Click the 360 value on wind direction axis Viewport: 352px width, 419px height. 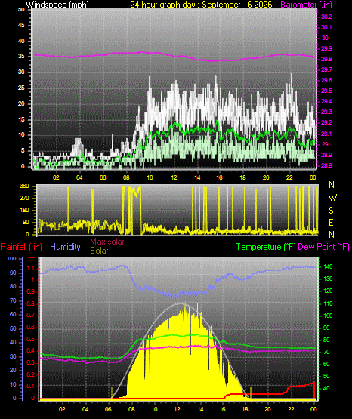pos(24,186)
